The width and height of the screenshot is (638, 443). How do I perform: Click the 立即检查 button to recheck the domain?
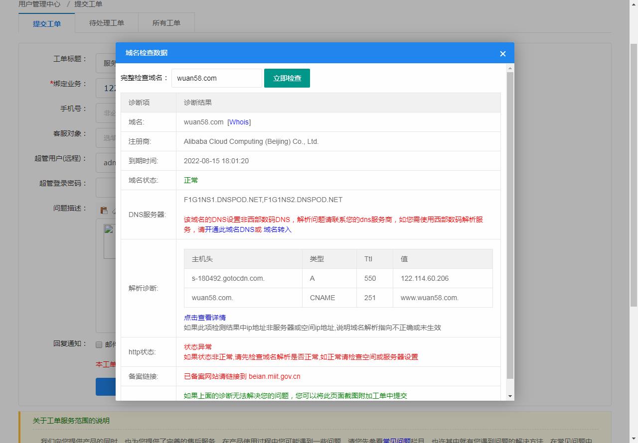tap(287, 78)
